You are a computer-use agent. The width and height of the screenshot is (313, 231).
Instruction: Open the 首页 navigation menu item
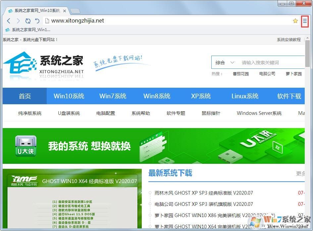point(25,96)
